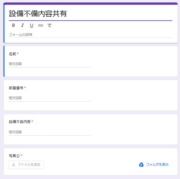Select the 部屋番号 question title
180x179 pixels.
pyautogui.click(x=16, y=88)
